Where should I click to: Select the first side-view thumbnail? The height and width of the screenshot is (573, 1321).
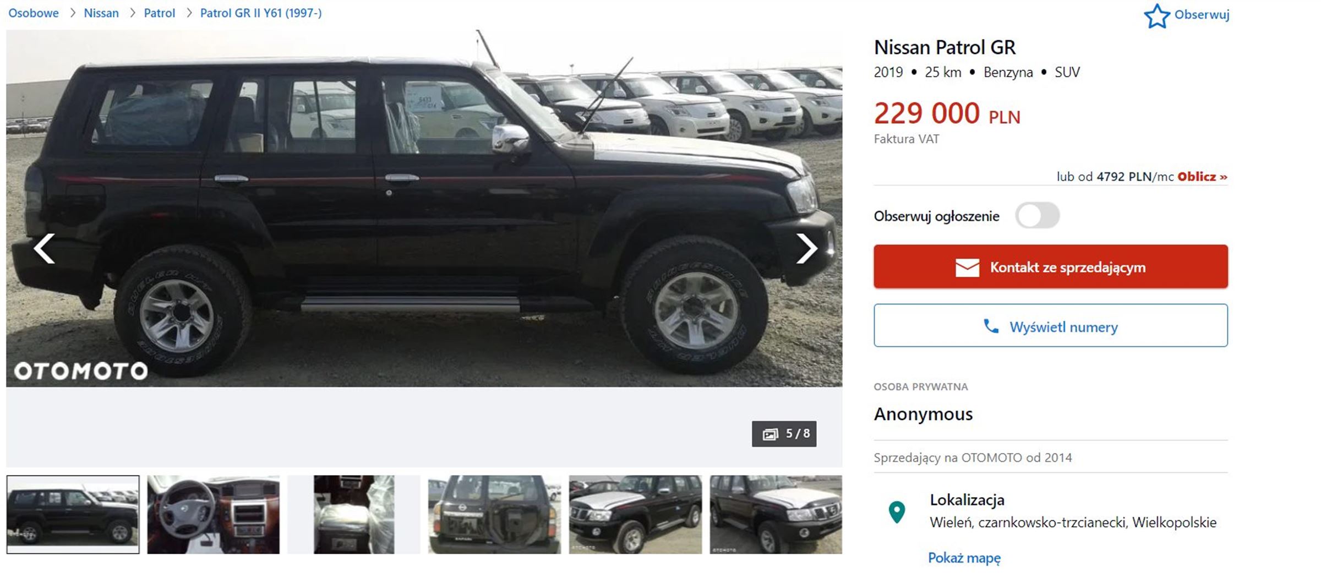pyautogui.click(x=73, y=515)
